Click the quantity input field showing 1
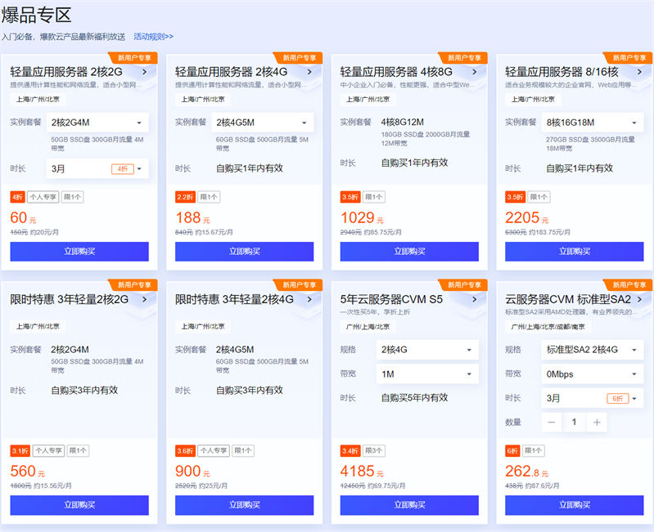The width and height of the screenshot is (654, 532). 575,422
